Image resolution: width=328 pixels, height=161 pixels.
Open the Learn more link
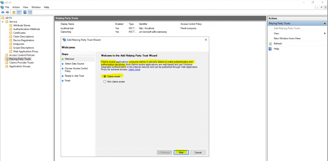click(134, 69)
